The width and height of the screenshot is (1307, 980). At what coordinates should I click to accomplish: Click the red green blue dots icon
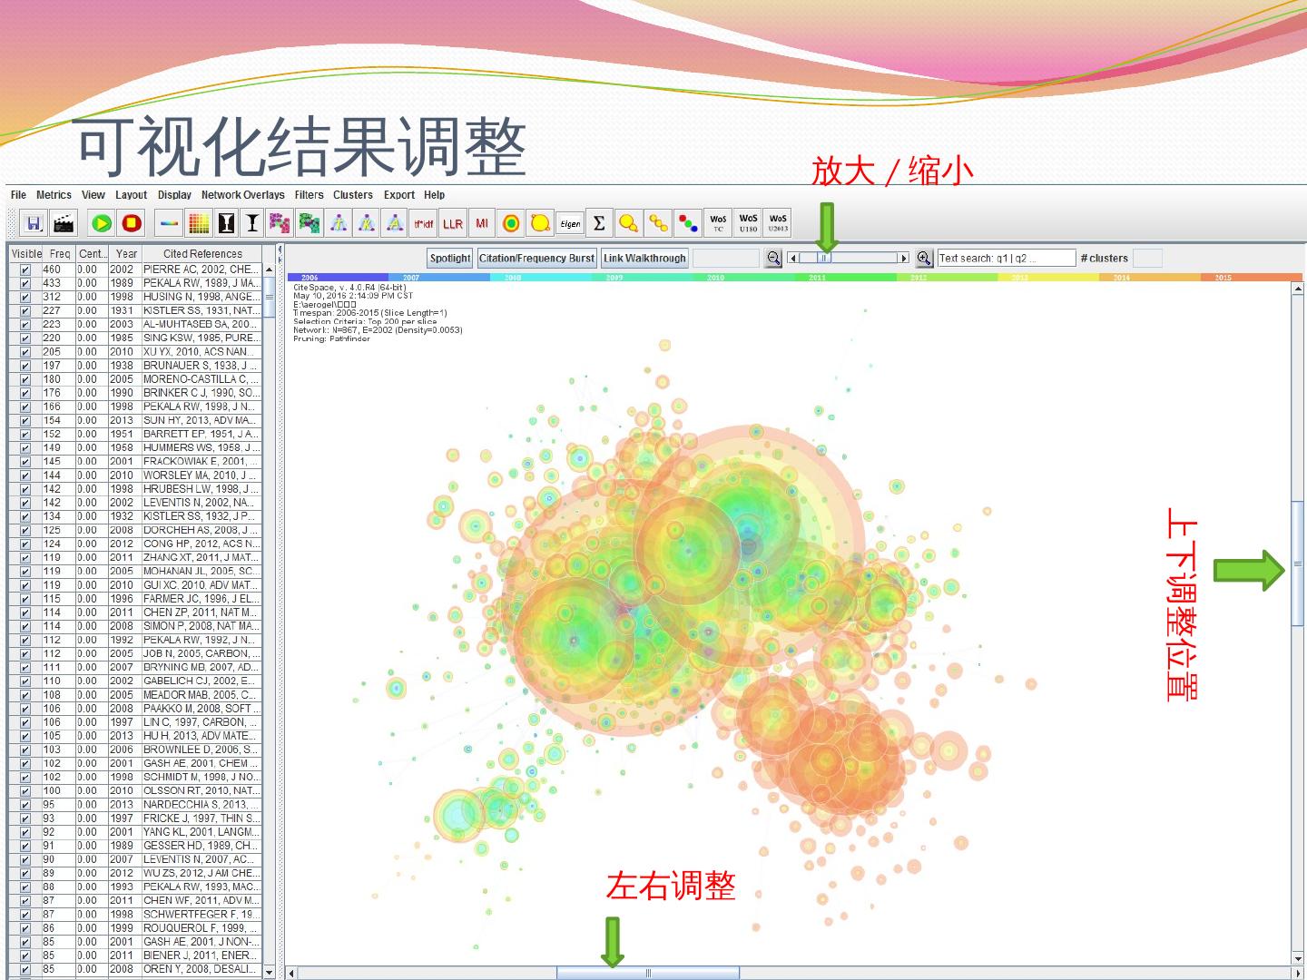pyautogui.click(x=688, y=223)
